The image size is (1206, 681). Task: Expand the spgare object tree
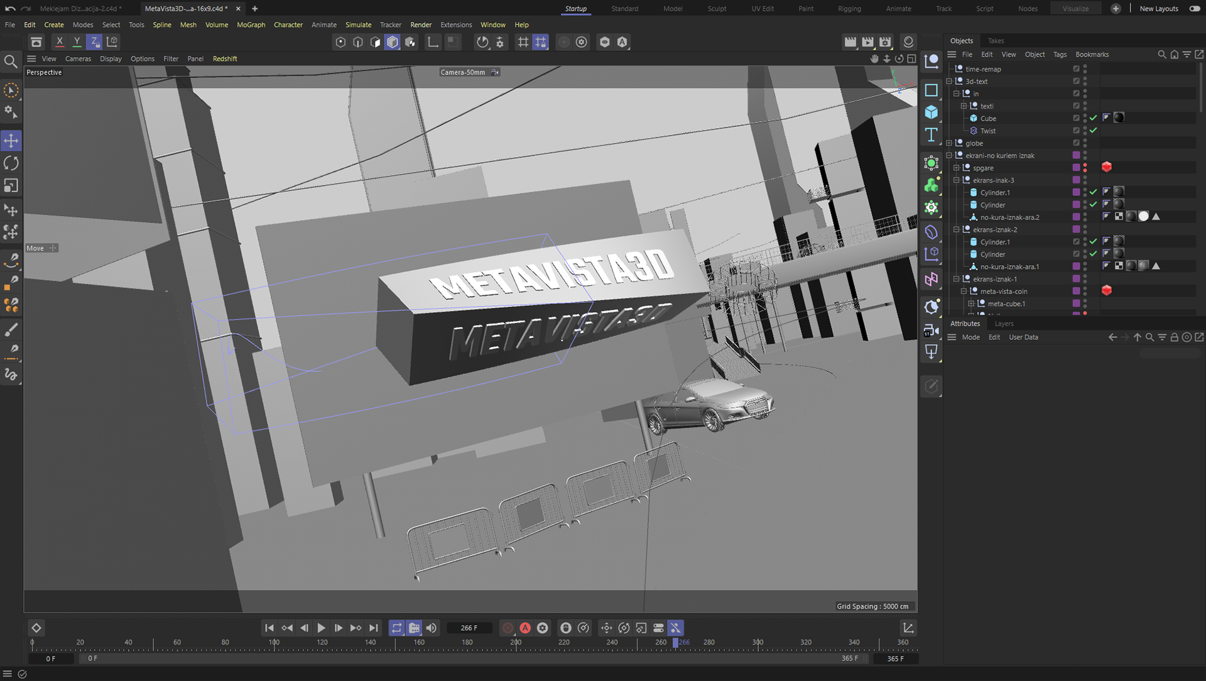pyautogui.click(x=957, y=168)
